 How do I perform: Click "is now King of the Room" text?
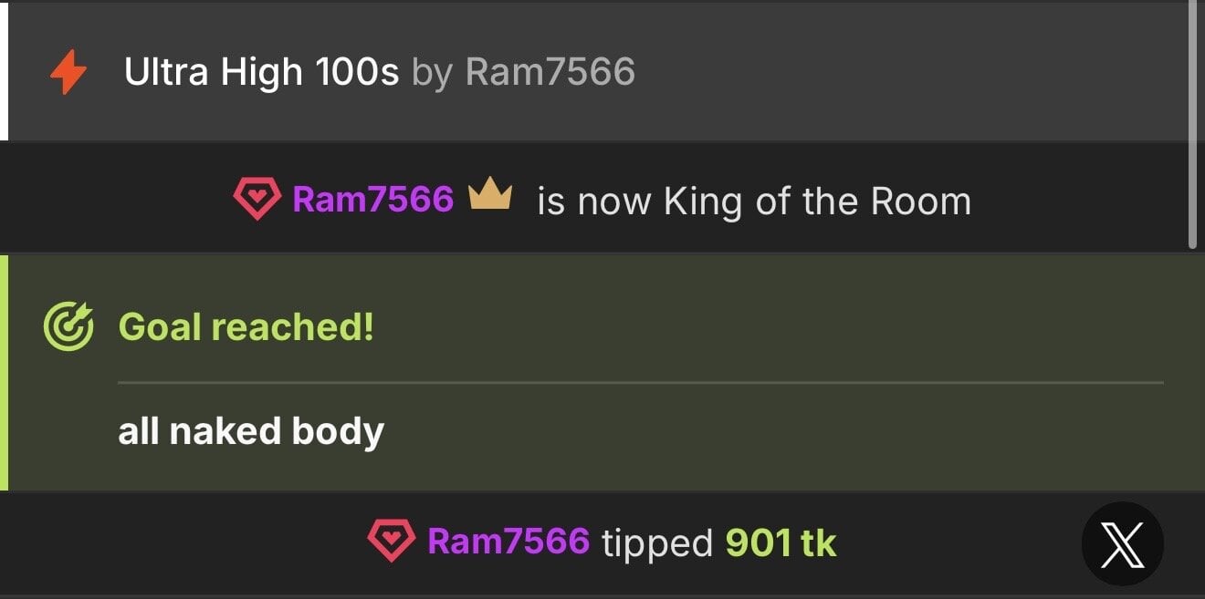pos(753,201)
